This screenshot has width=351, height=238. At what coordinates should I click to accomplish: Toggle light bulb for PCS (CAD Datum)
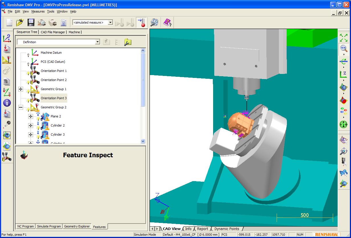(28, 64)
